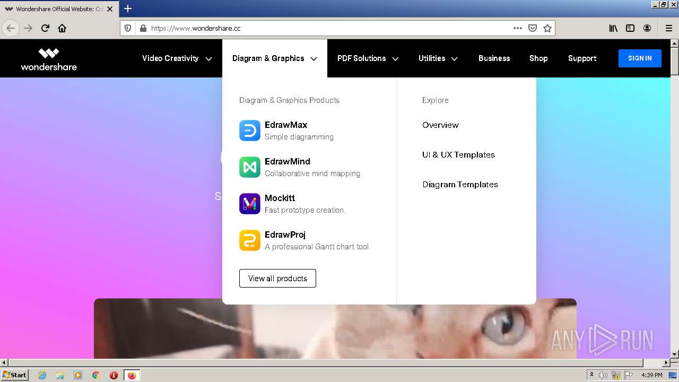Viewport: 679px width, 382px height.
Task: Open File Explorer from taskbar
Action: pyautogui.click(x=60, y=375)
